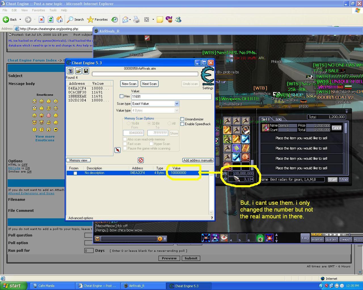Open the File menu in Internet Explorer
The image size is (363, 290).
pos(5,10)
